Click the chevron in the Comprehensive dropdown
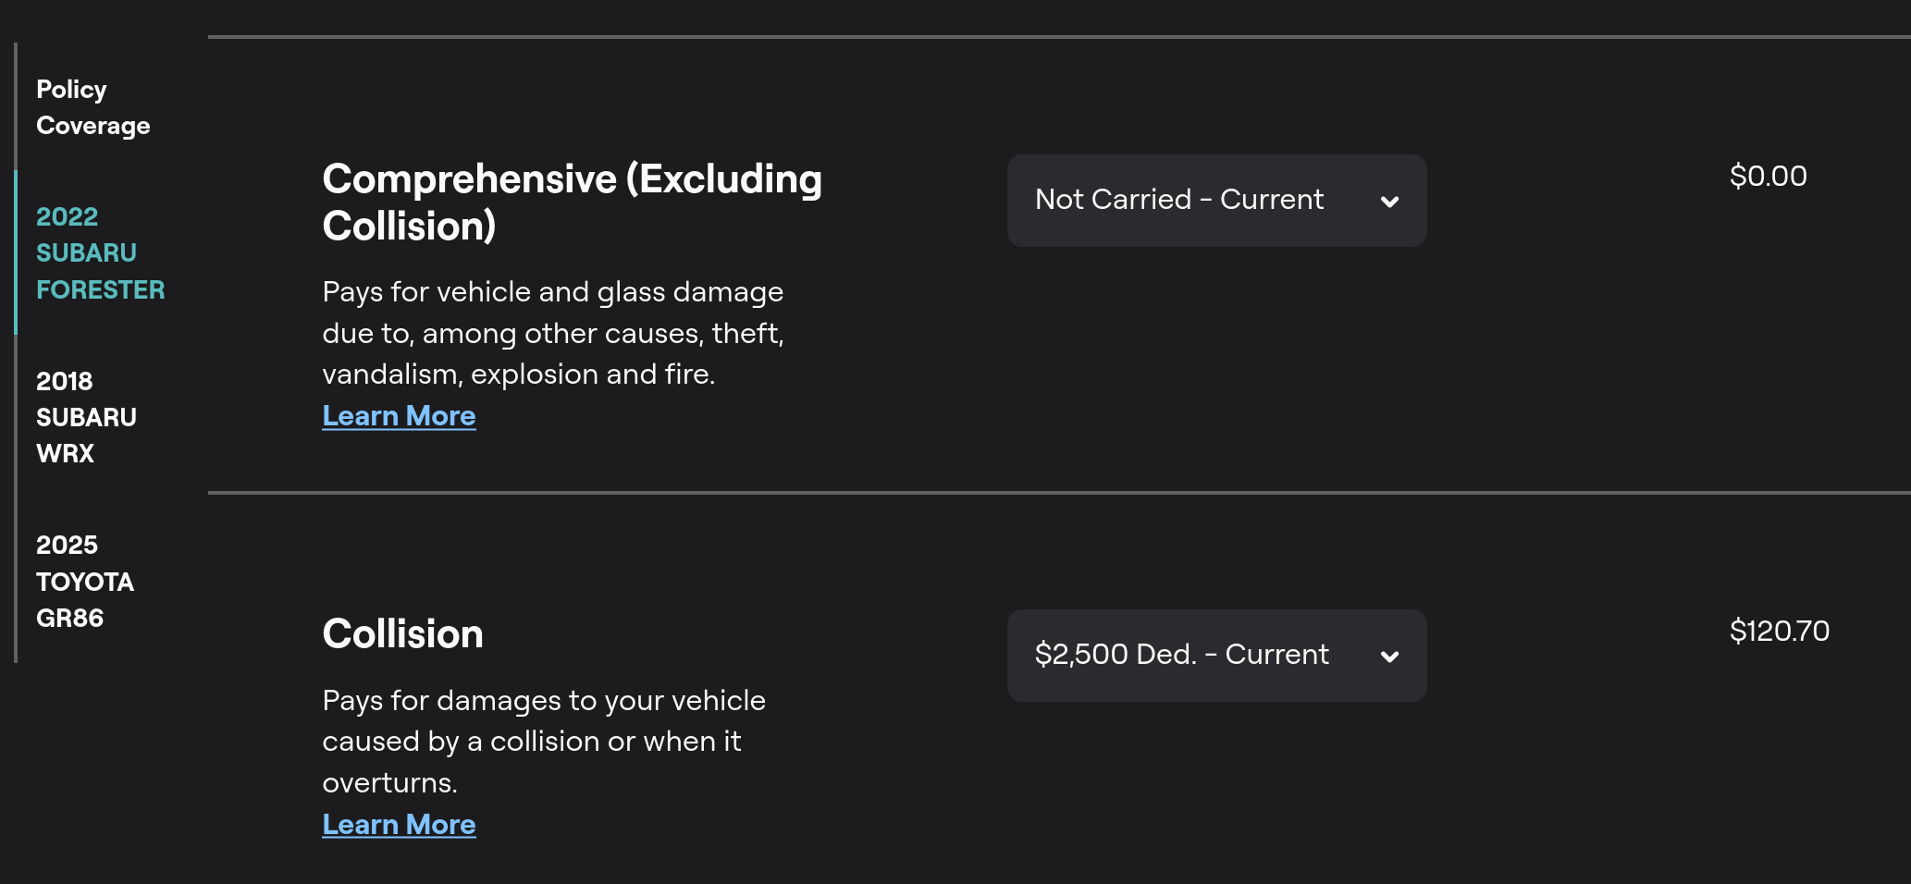 coord(1389,202)
